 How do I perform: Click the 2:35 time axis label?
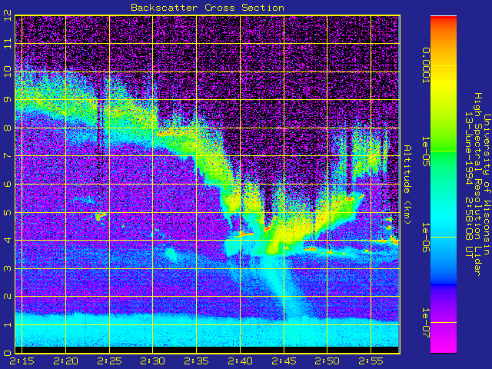[x=197, y=361]
